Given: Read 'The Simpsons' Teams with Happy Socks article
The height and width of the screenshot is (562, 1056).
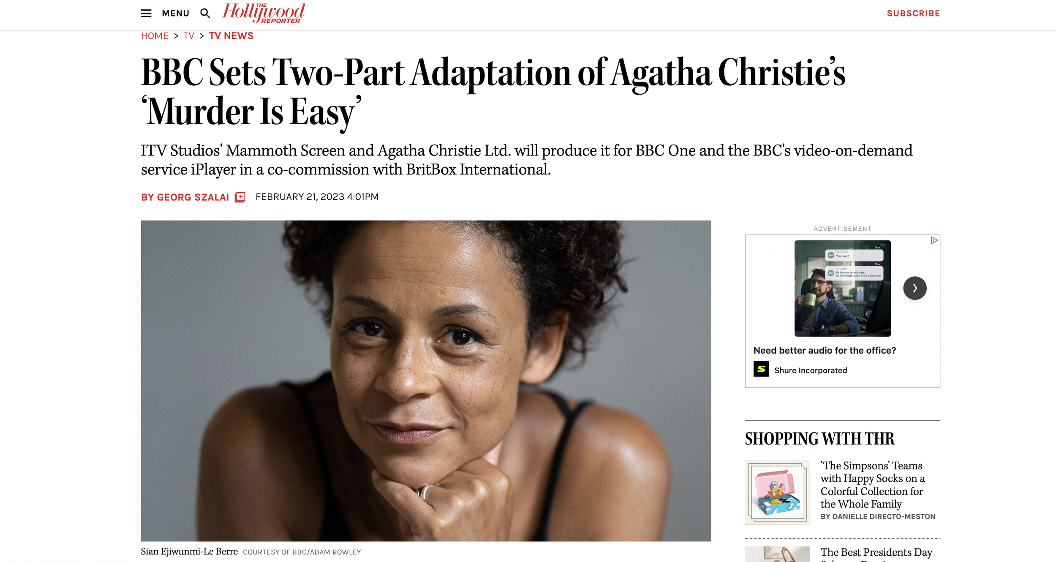Looking at the screenshot, I should (x=873, y=485).
